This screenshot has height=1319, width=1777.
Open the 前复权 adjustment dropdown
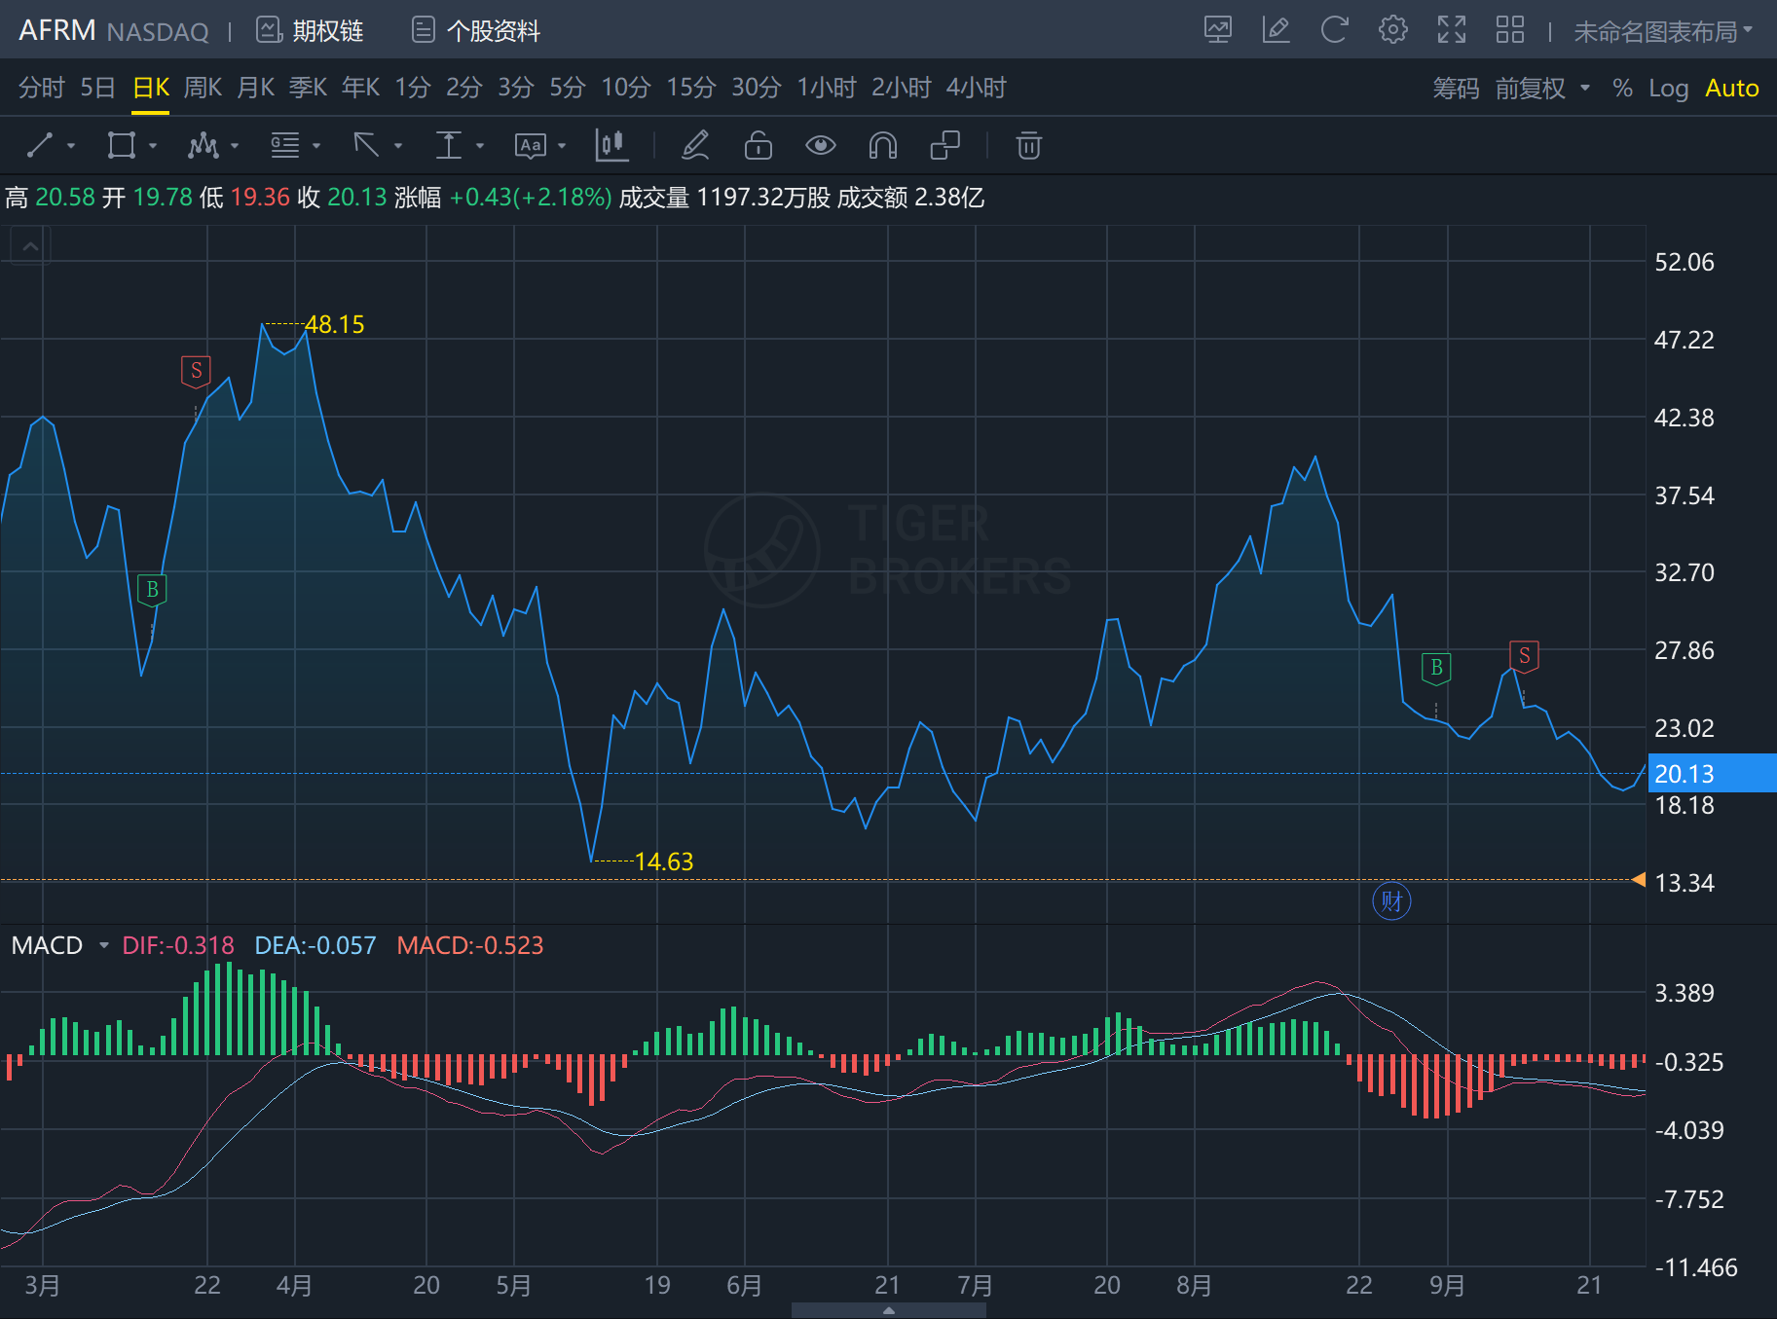click(x=1542, y=89)
